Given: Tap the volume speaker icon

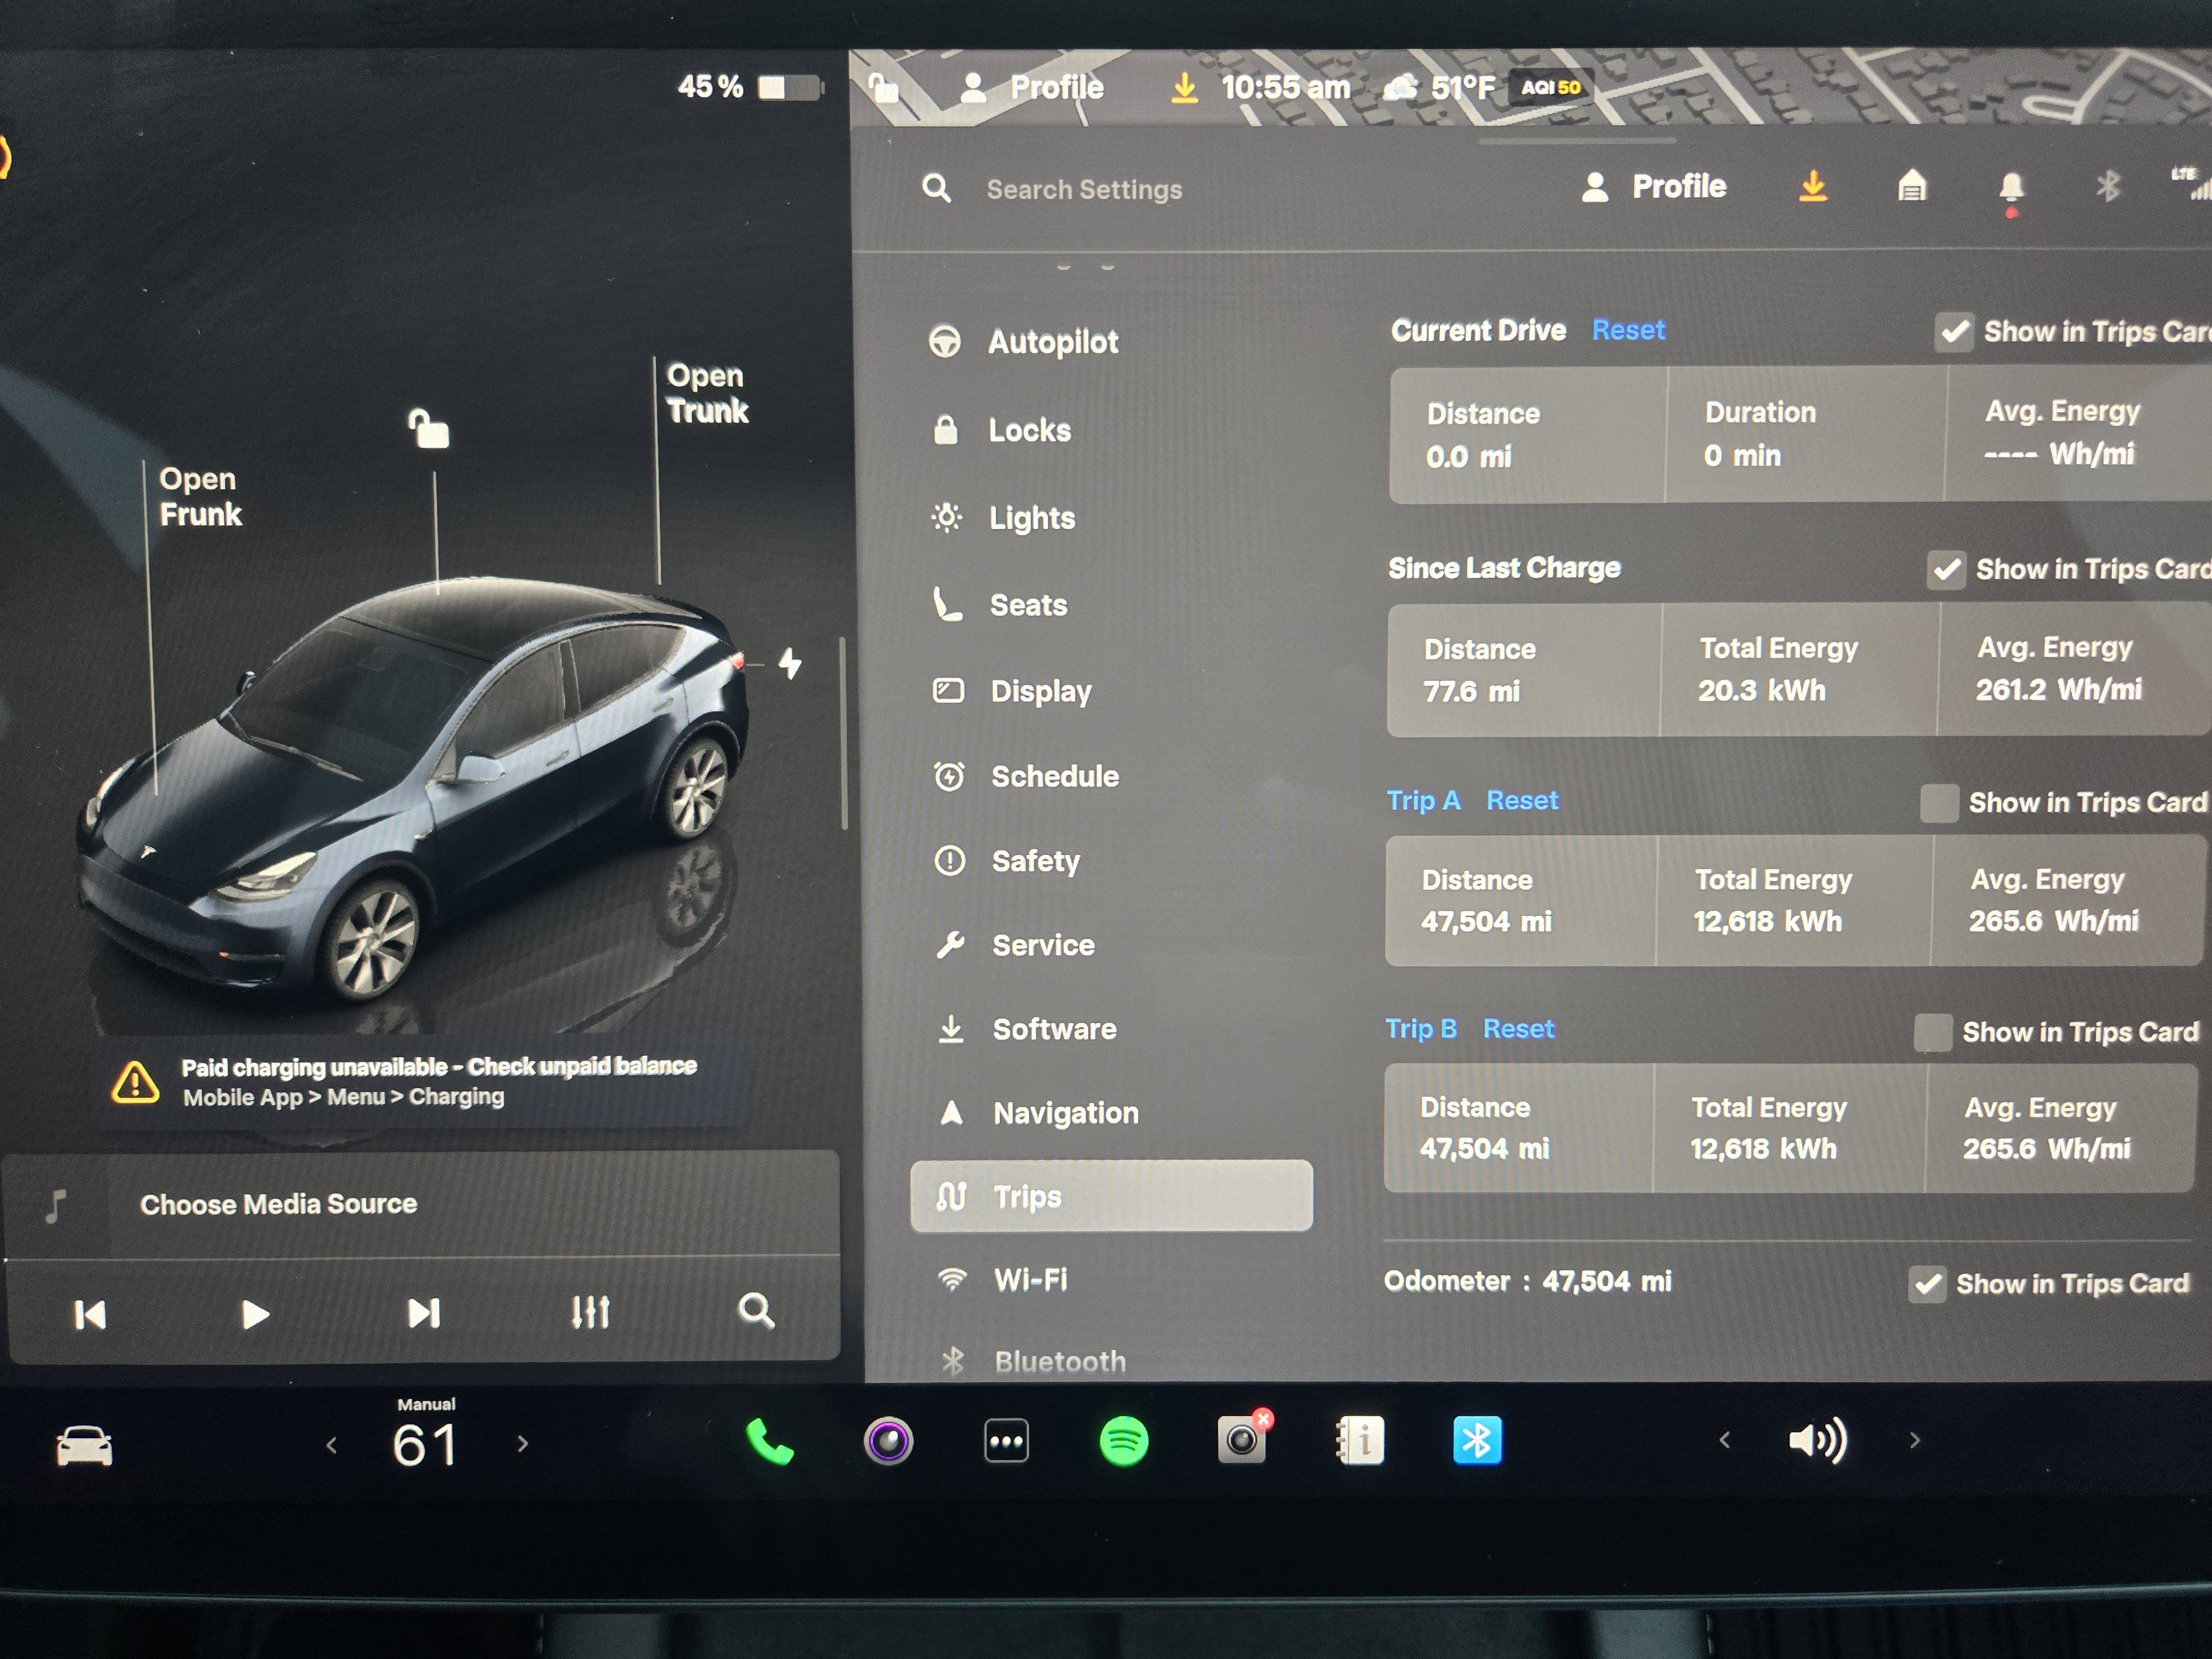Looking at the screenshot, I should pos(1818,1441).
